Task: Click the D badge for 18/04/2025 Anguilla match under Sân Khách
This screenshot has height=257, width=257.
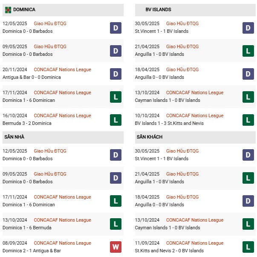Action: [248, 201]
